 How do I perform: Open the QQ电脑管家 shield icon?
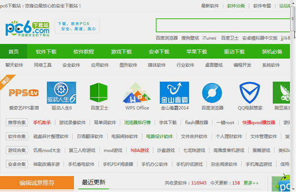coord(250,93)
